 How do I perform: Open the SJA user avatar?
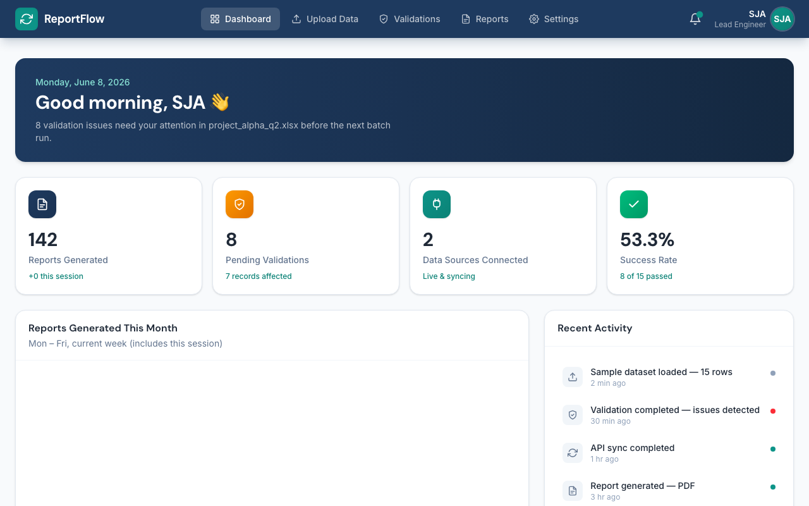click(x=782, y=19)
